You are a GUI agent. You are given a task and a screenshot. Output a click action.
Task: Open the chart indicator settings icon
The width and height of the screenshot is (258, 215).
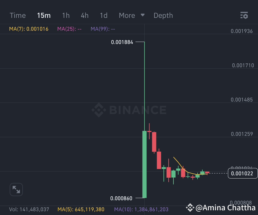point(244,15)
